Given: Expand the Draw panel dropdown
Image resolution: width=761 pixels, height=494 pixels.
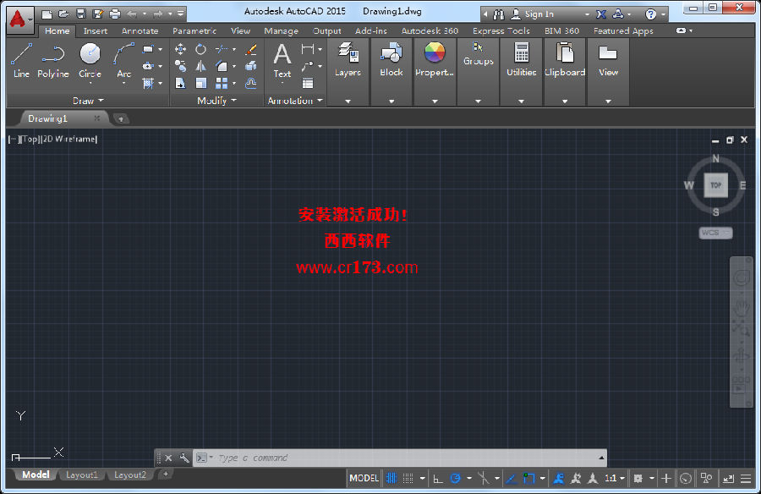Looking at the screenshot, I should [88, 101].
